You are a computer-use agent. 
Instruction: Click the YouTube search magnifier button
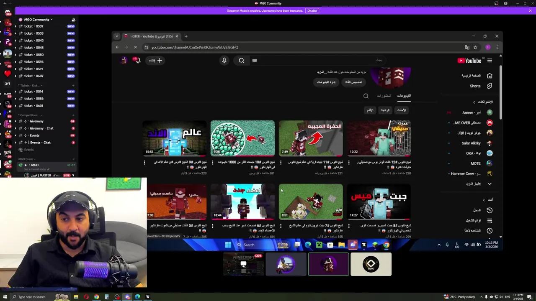coord(242,60)
